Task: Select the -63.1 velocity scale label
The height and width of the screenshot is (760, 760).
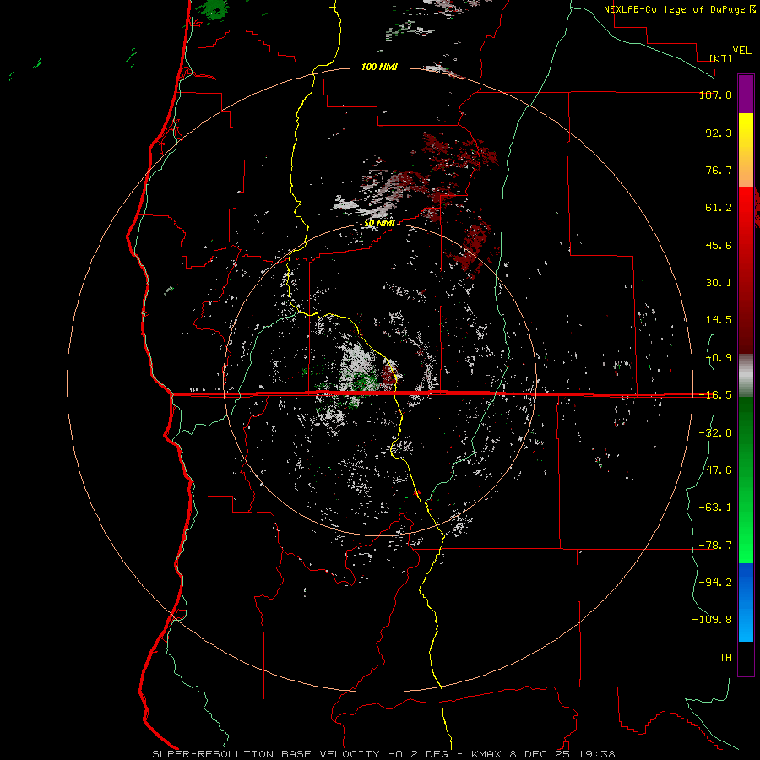Action: click(x=715, y=508)
